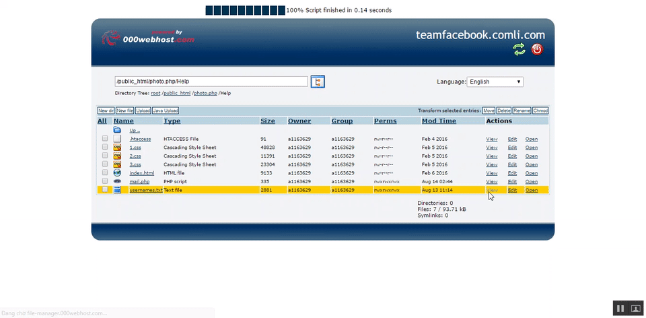Click the red power logout icon

tap(537, 49)
